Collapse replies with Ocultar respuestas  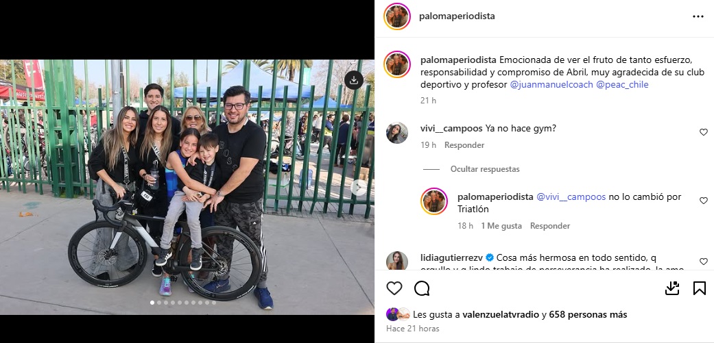pos(485,169)
